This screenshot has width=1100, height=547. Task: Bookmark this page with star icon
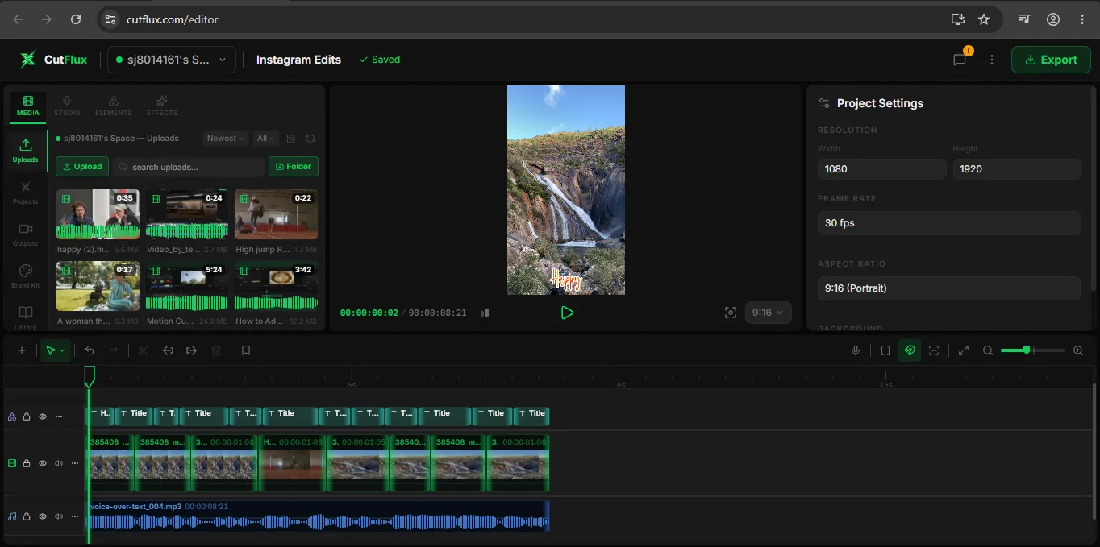(984, 19)
